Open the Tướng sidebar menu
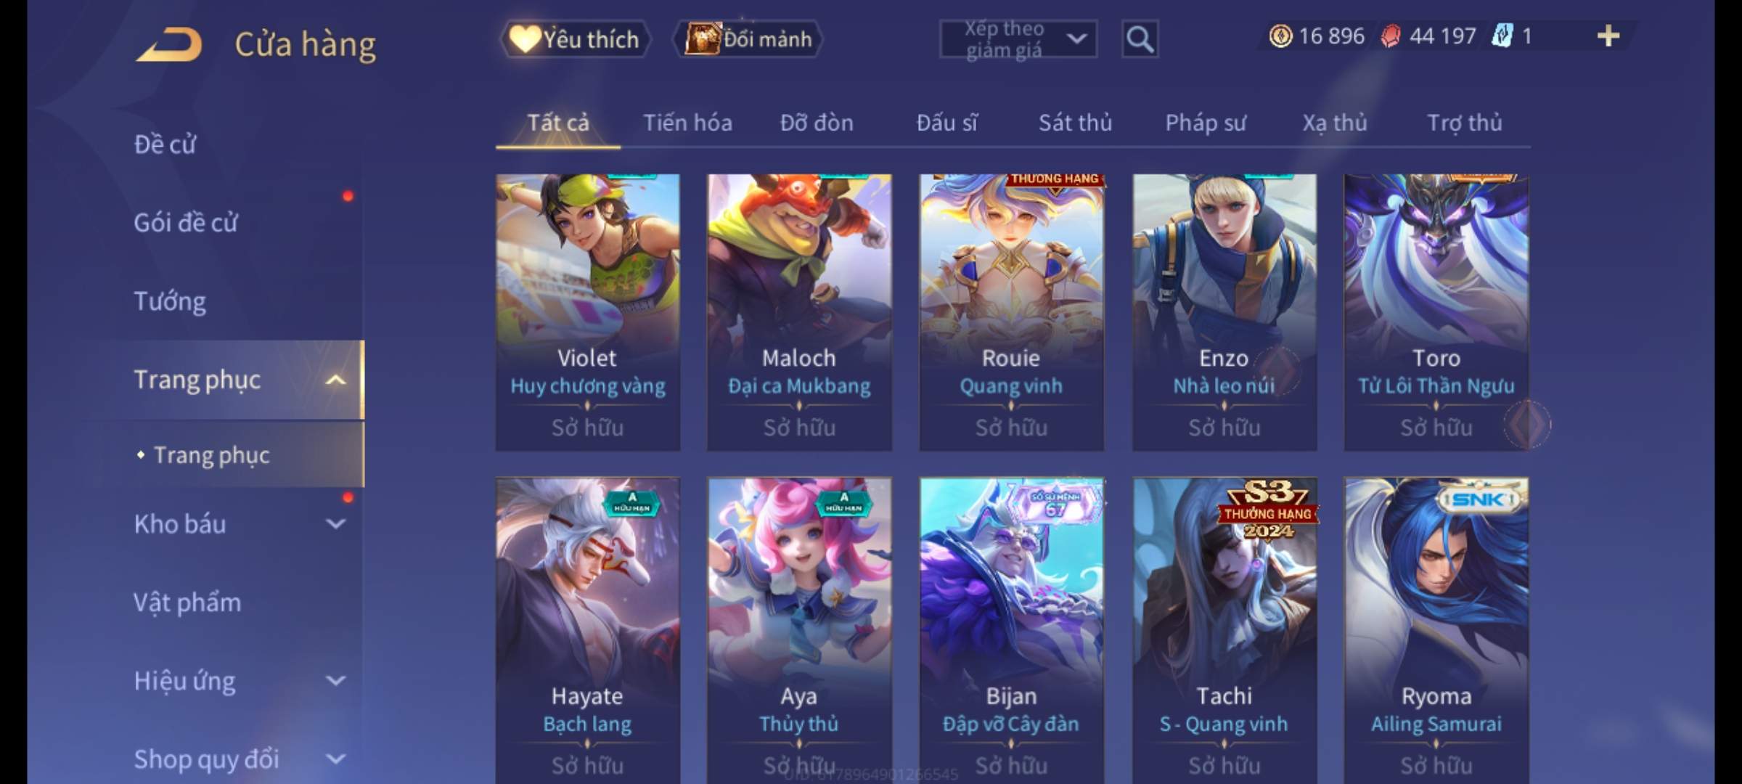Viewport: 1742px width, 784px height. [x=170, y=301]
